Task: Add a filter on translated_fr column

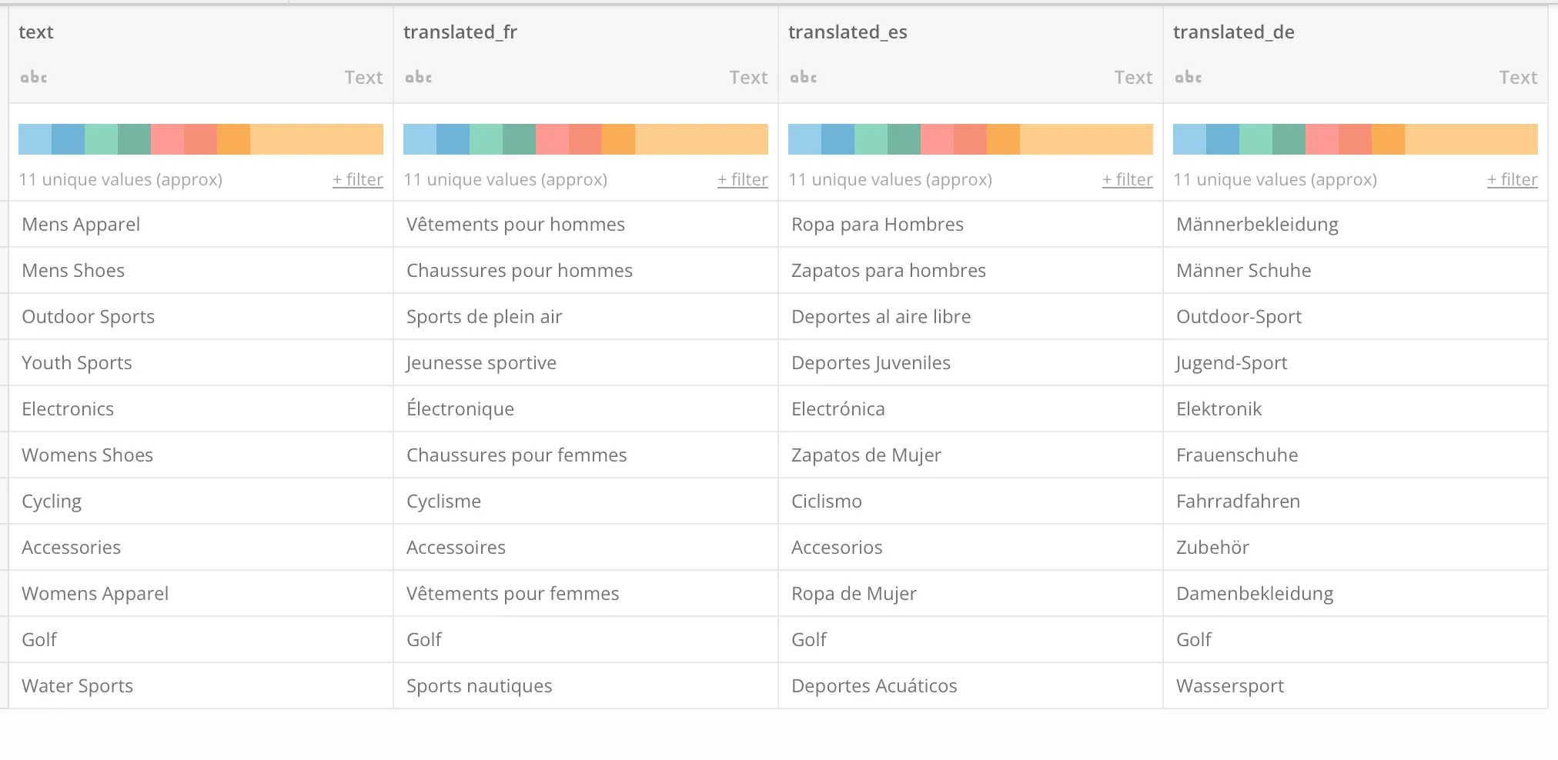Action: pos(742,180)
